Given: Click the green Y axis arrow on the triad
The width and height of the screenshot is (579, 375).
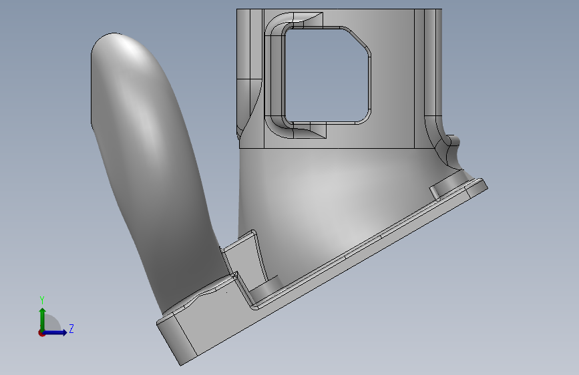Looking at the screenshot, I should click(43, 319).
